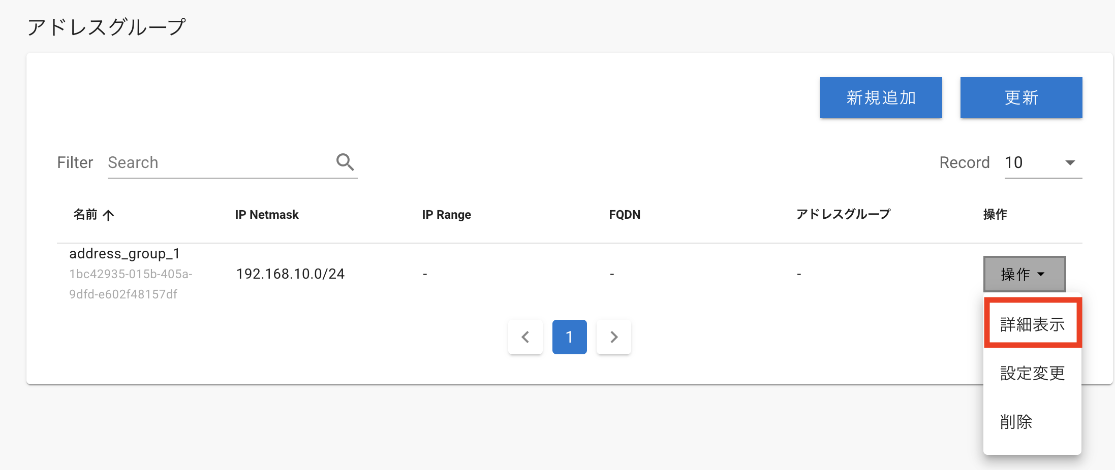Click the 更新 button
Screen dimensions: 1115x470
[x=1021, y=97]
